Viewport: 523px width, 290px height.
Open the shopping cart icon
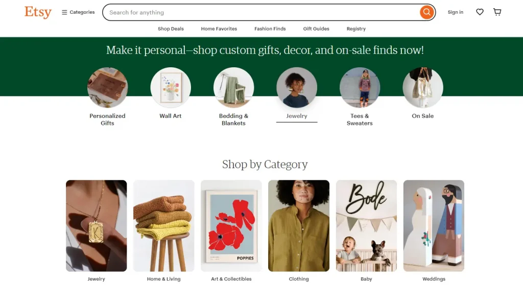[x=497, y=12]
